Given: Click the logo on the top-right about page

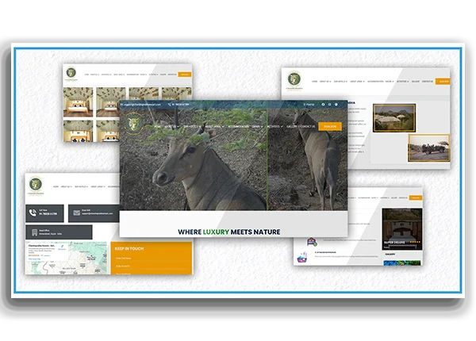Looking at the screenshot, I should pyautogui.click(x=294, y=79).
